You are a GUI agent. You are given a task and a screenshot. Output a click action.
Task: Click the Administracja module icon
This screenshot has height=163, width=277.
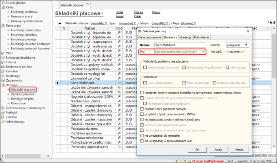3,122
